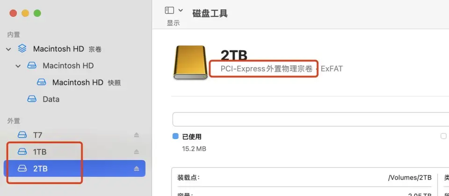Open the 显示 view options dropdown arrow
This screenshot has width=449, height=196.
(x=181, y=10)
